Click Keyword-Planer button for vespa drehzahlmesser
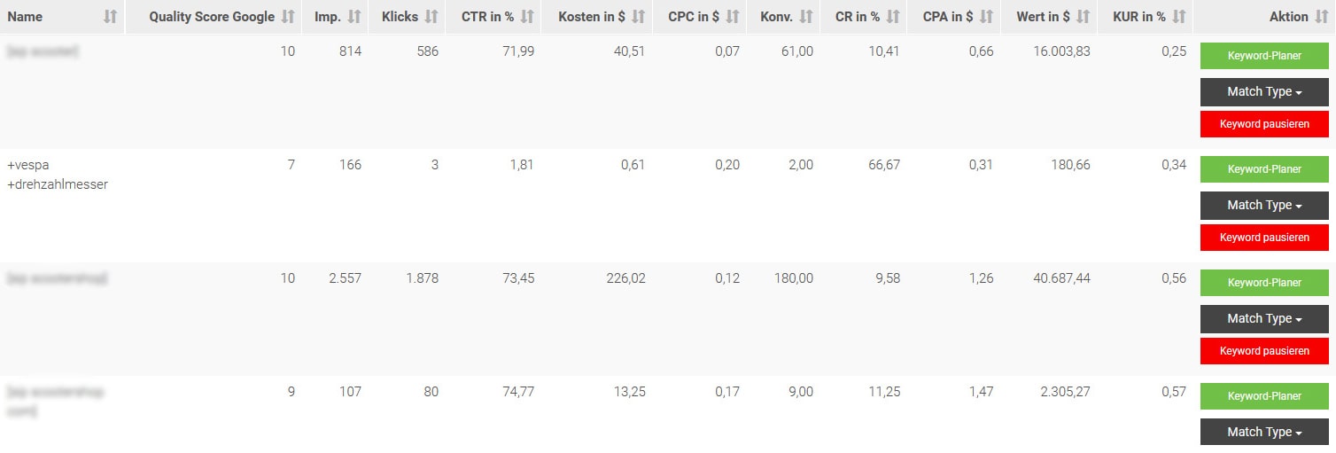Viewport: 1336px width, 453px height. [x=1264, y=169]
